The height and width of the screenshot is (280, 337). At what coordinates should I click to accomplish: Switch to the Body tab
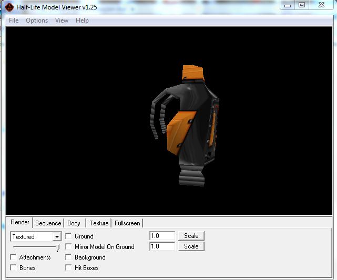click(74, 223)
